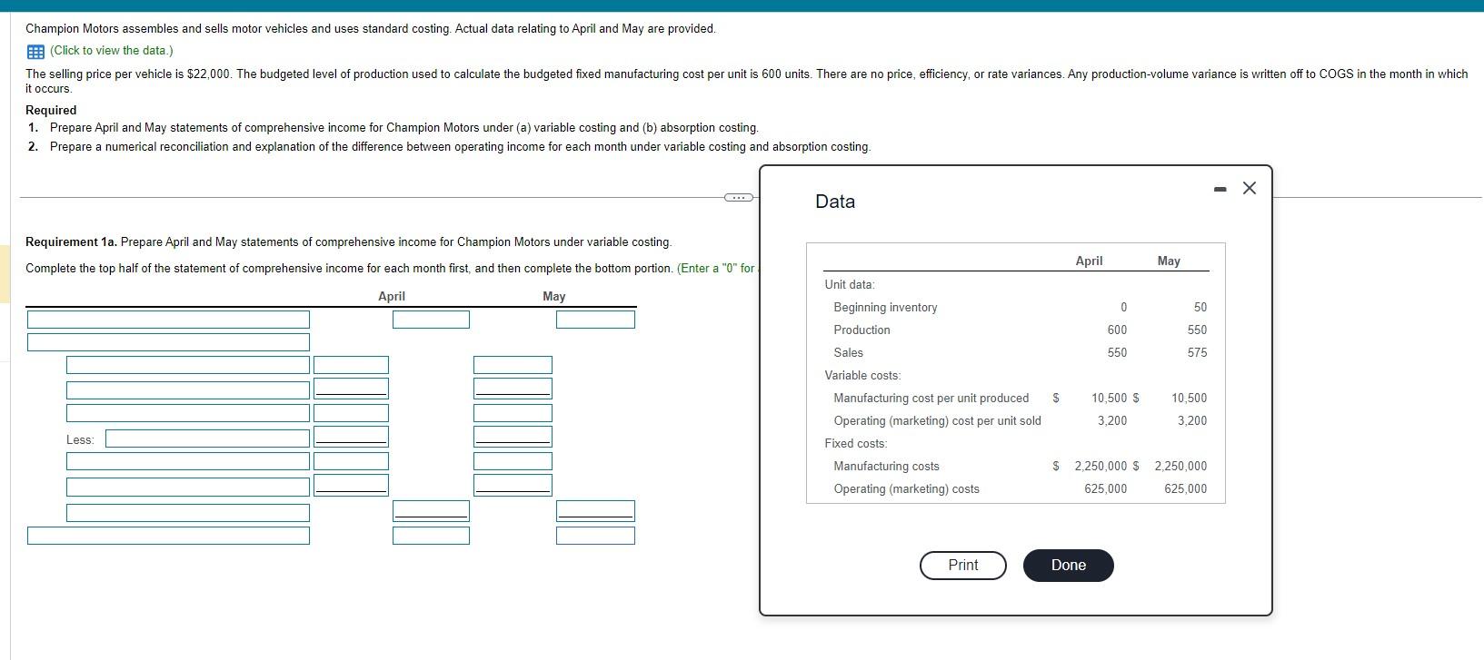This screenshot has width=1484, height=660.
Task: Click the May sales value 575
Action: pos(1197,353)
